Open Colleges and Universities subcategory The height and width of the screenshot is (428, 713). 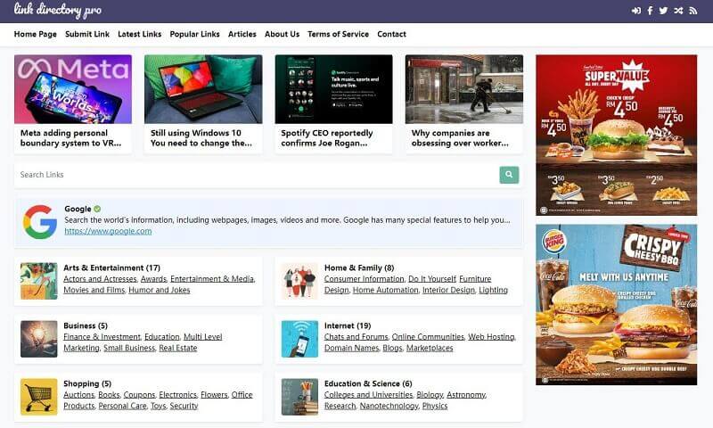pos(368,395)
